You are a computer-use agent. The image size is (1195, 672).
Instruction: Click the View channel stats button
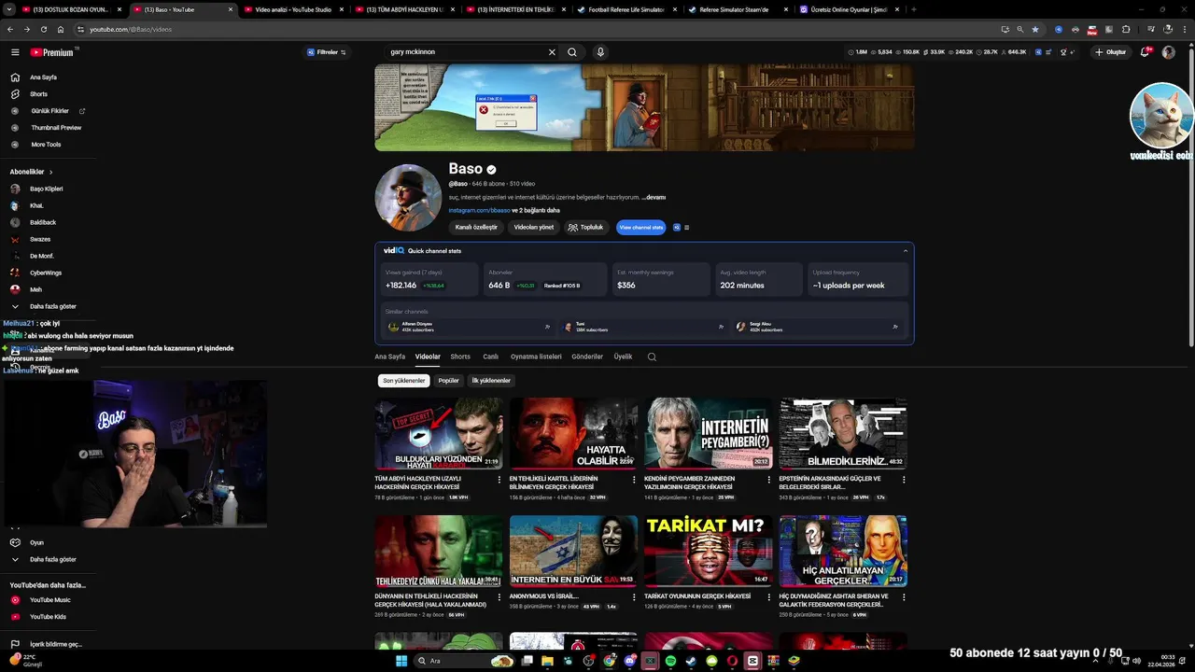[641, 227]
